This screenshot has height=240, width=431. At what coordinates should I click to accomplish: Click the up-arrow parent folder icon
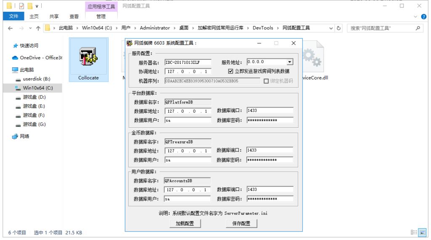click(x=38, y=28)
